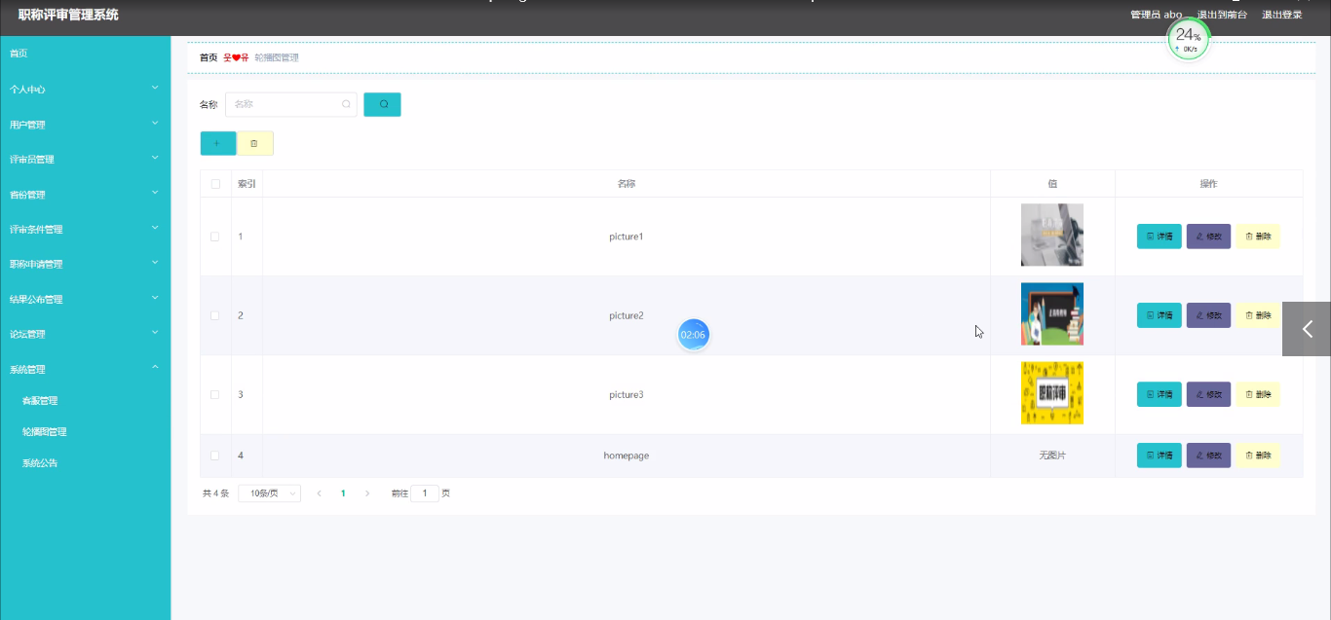The width and height of the screenshot is (1331, 620).
Task: Expand 结果公布管理 sidebar menu
Action: (85, 300)
